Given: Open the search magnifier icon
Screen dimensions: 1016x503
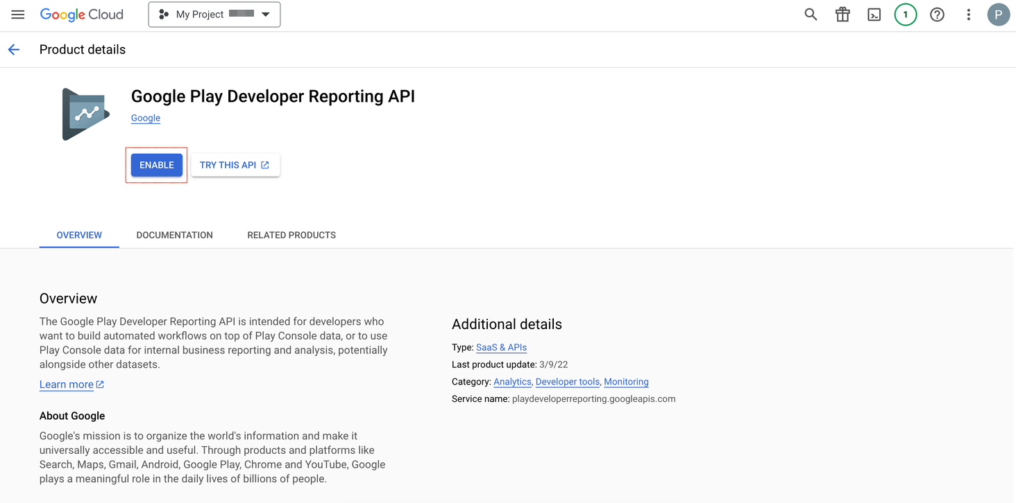Looking at the screenshot, I should 811,15.
